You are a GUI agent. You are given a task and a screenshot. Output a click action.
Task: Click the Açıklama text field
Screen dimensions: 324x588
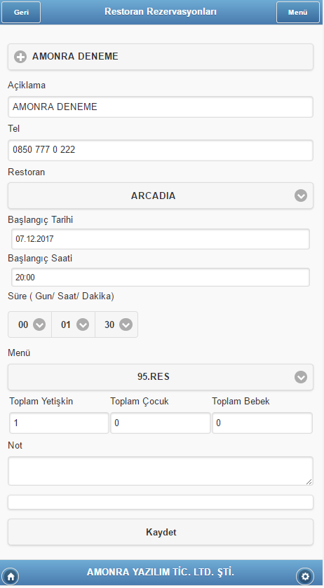pos(161,107)
